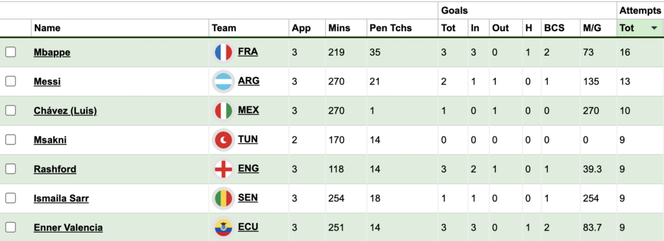Click the Senegal flag icon
This screenshot has width=664, height=241.
point(223,198)
